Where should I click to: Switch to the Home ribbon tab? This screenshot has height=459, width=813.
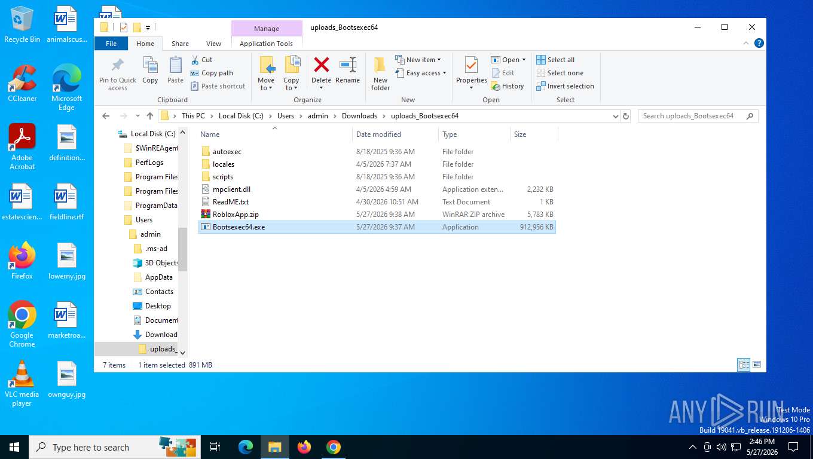click(x=145, y=43)
